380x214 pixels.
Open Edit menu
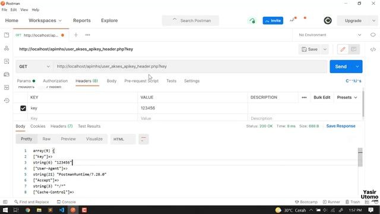[x=14, y=10]
